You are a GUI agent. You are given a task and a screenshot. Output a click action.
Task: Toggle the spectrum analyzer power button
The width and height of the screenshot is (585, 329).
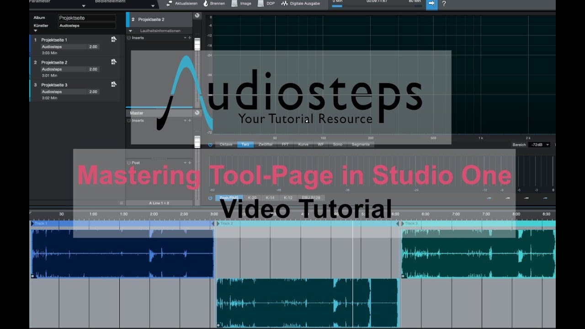pos(210,144)
